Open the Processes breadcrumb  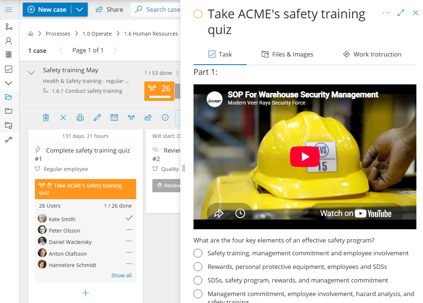58,34
